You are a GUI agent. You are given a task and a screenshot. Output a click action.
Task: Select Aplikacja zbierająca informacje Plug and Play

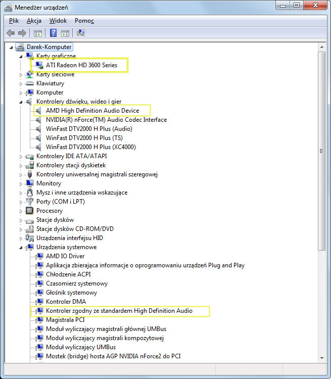pos(146,265)
